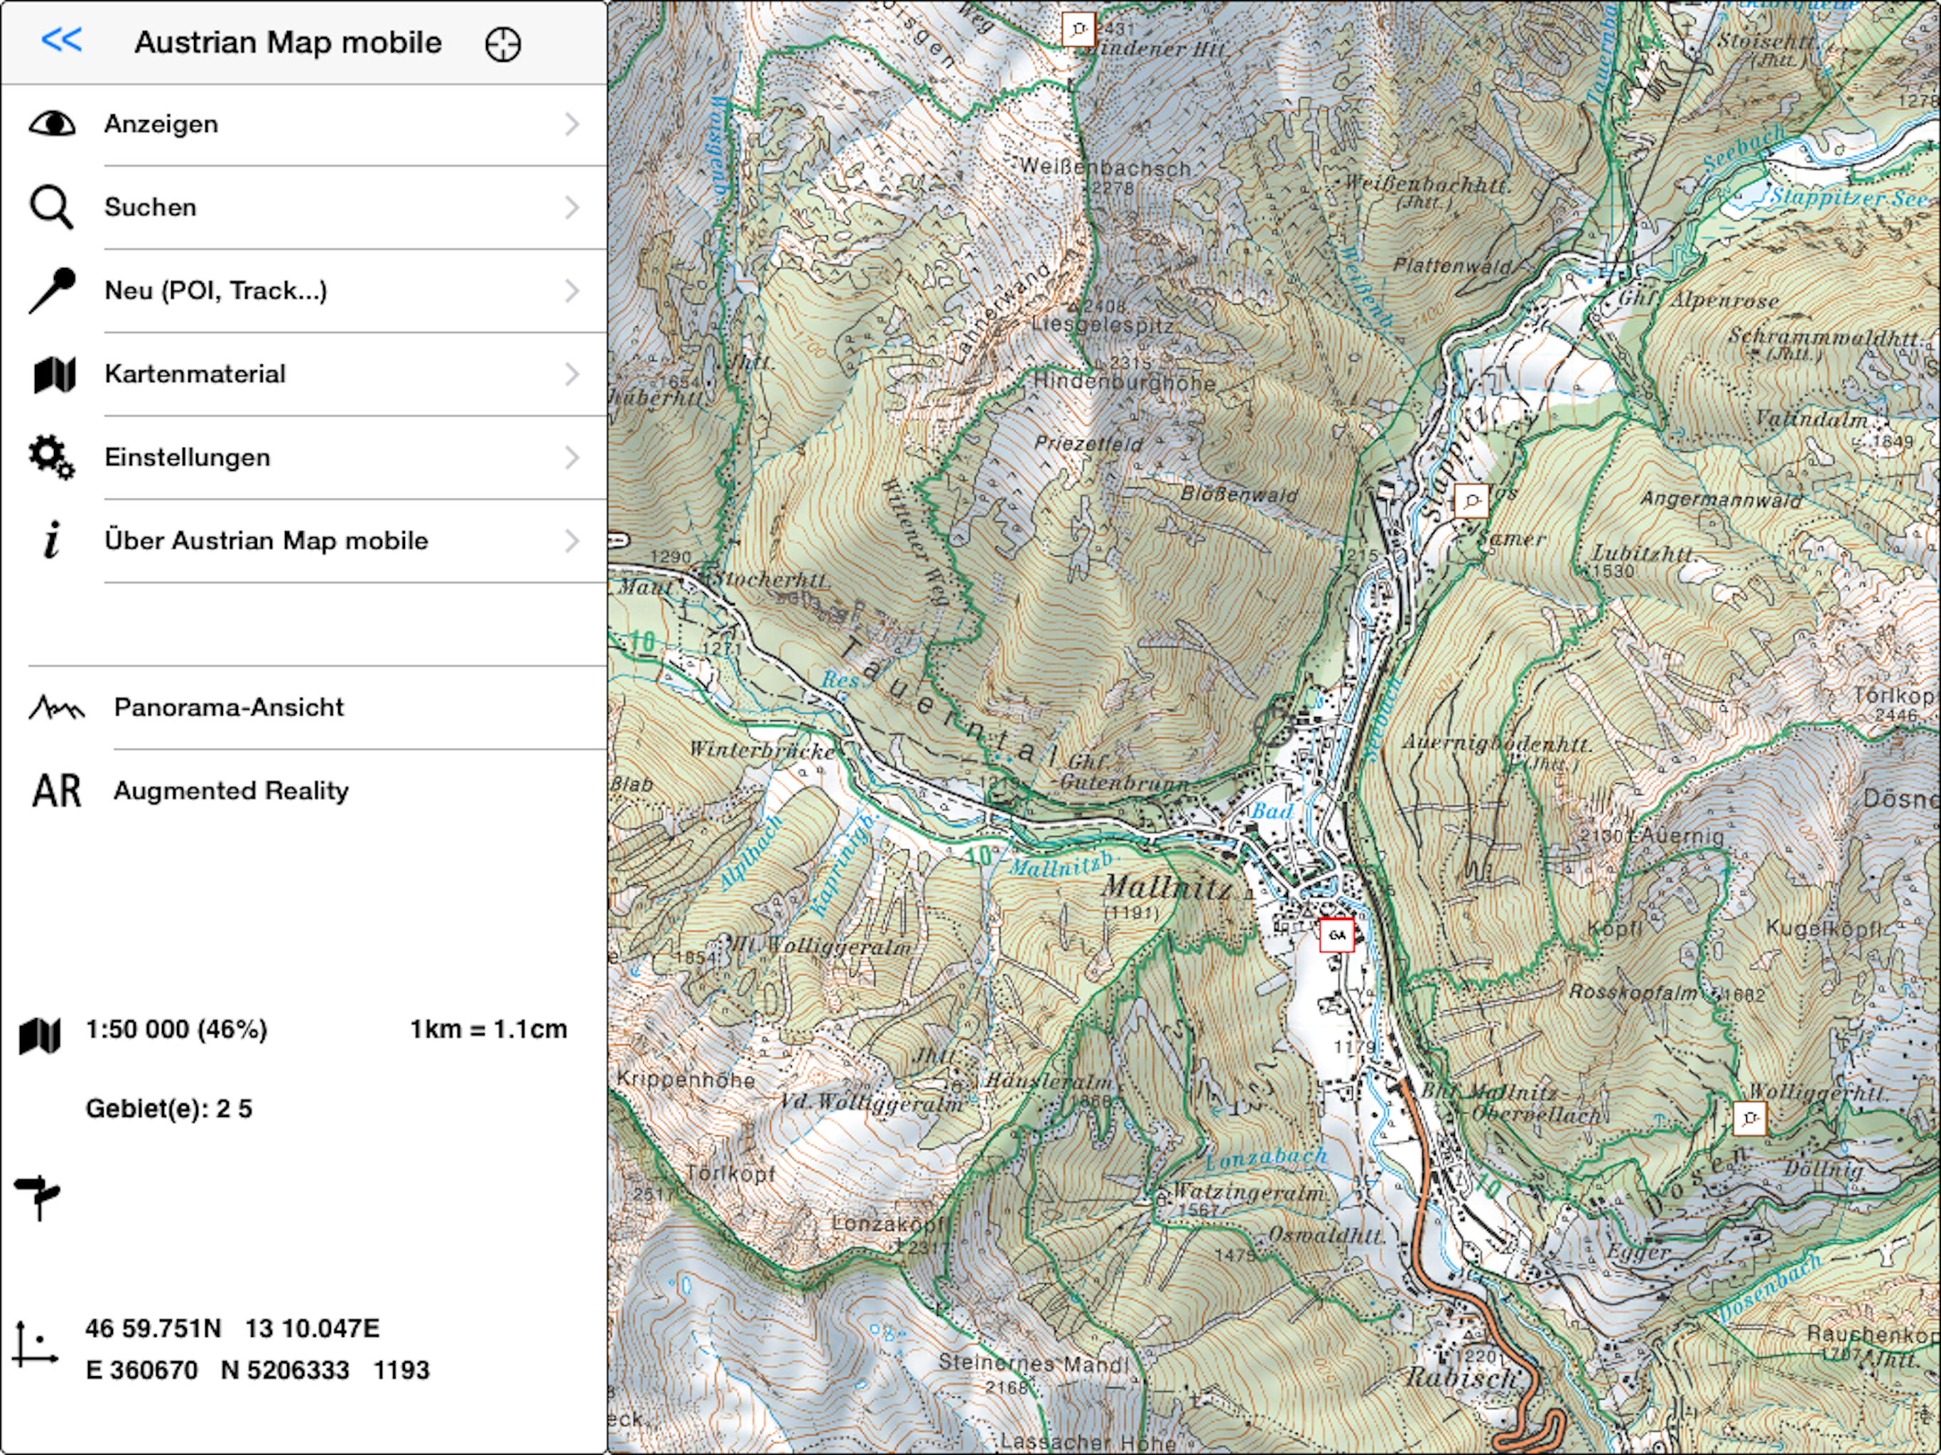
Task: Click the pin icon for Neu POI
Action: click(x=52, y=291)
